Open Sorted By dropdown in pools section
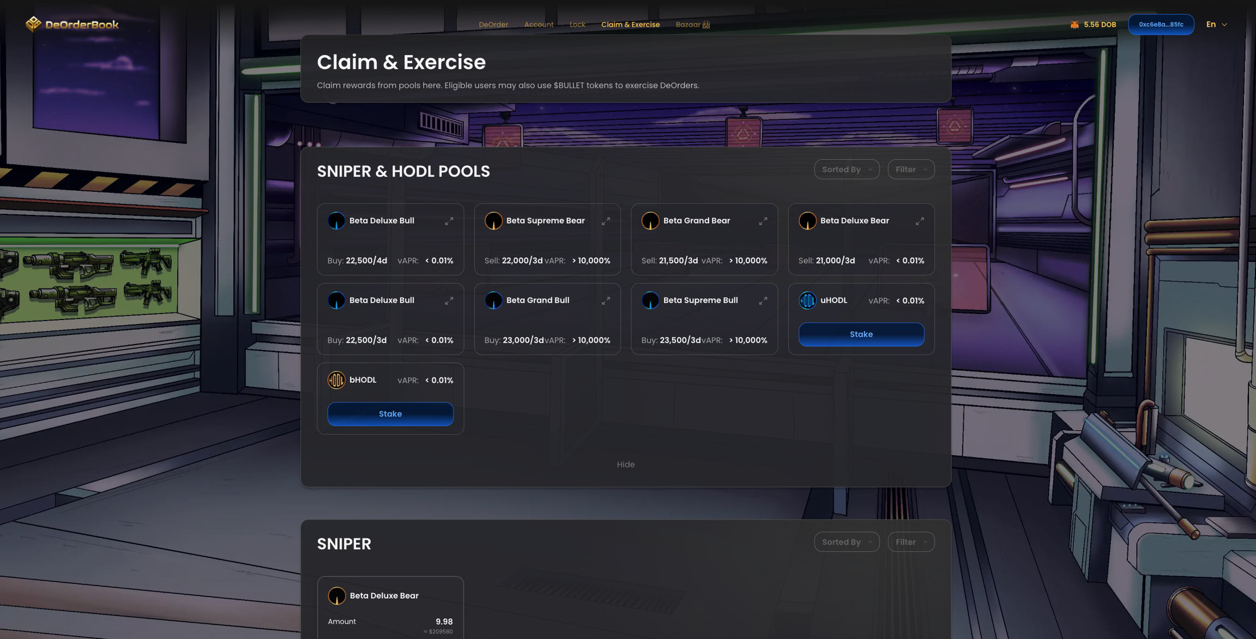This screenshot has height=639, width=1256. [x=846, y=170]
